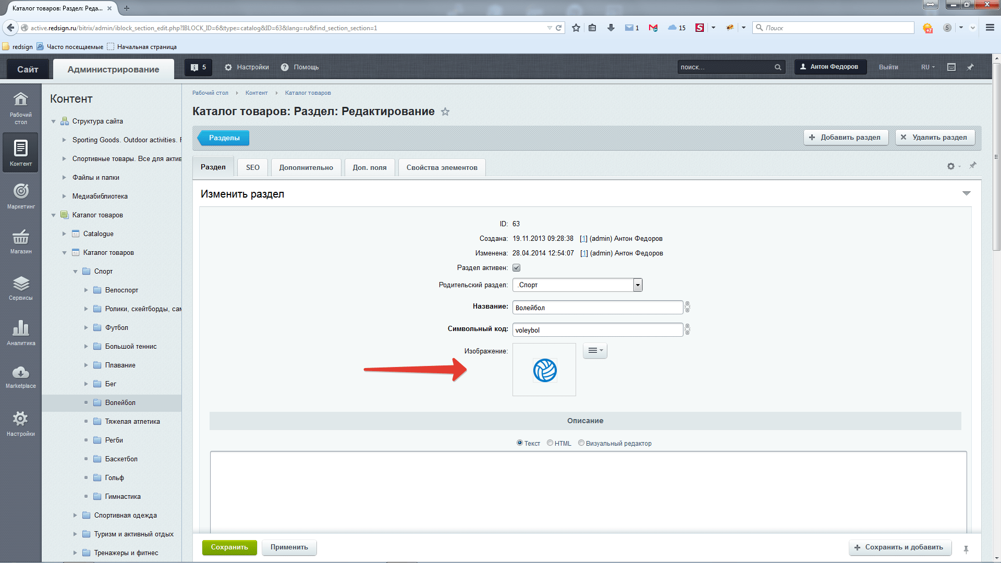Click the Применить button
The height and width of the screenshot is (563, 1001).
point(289,547)
